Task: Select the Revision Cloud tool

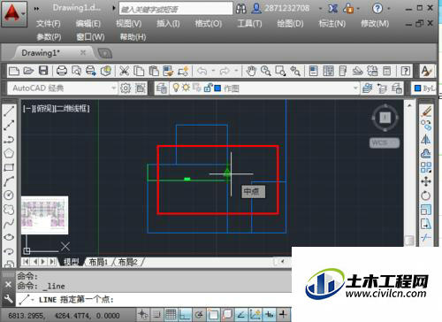Action: (x=9, y=210)
